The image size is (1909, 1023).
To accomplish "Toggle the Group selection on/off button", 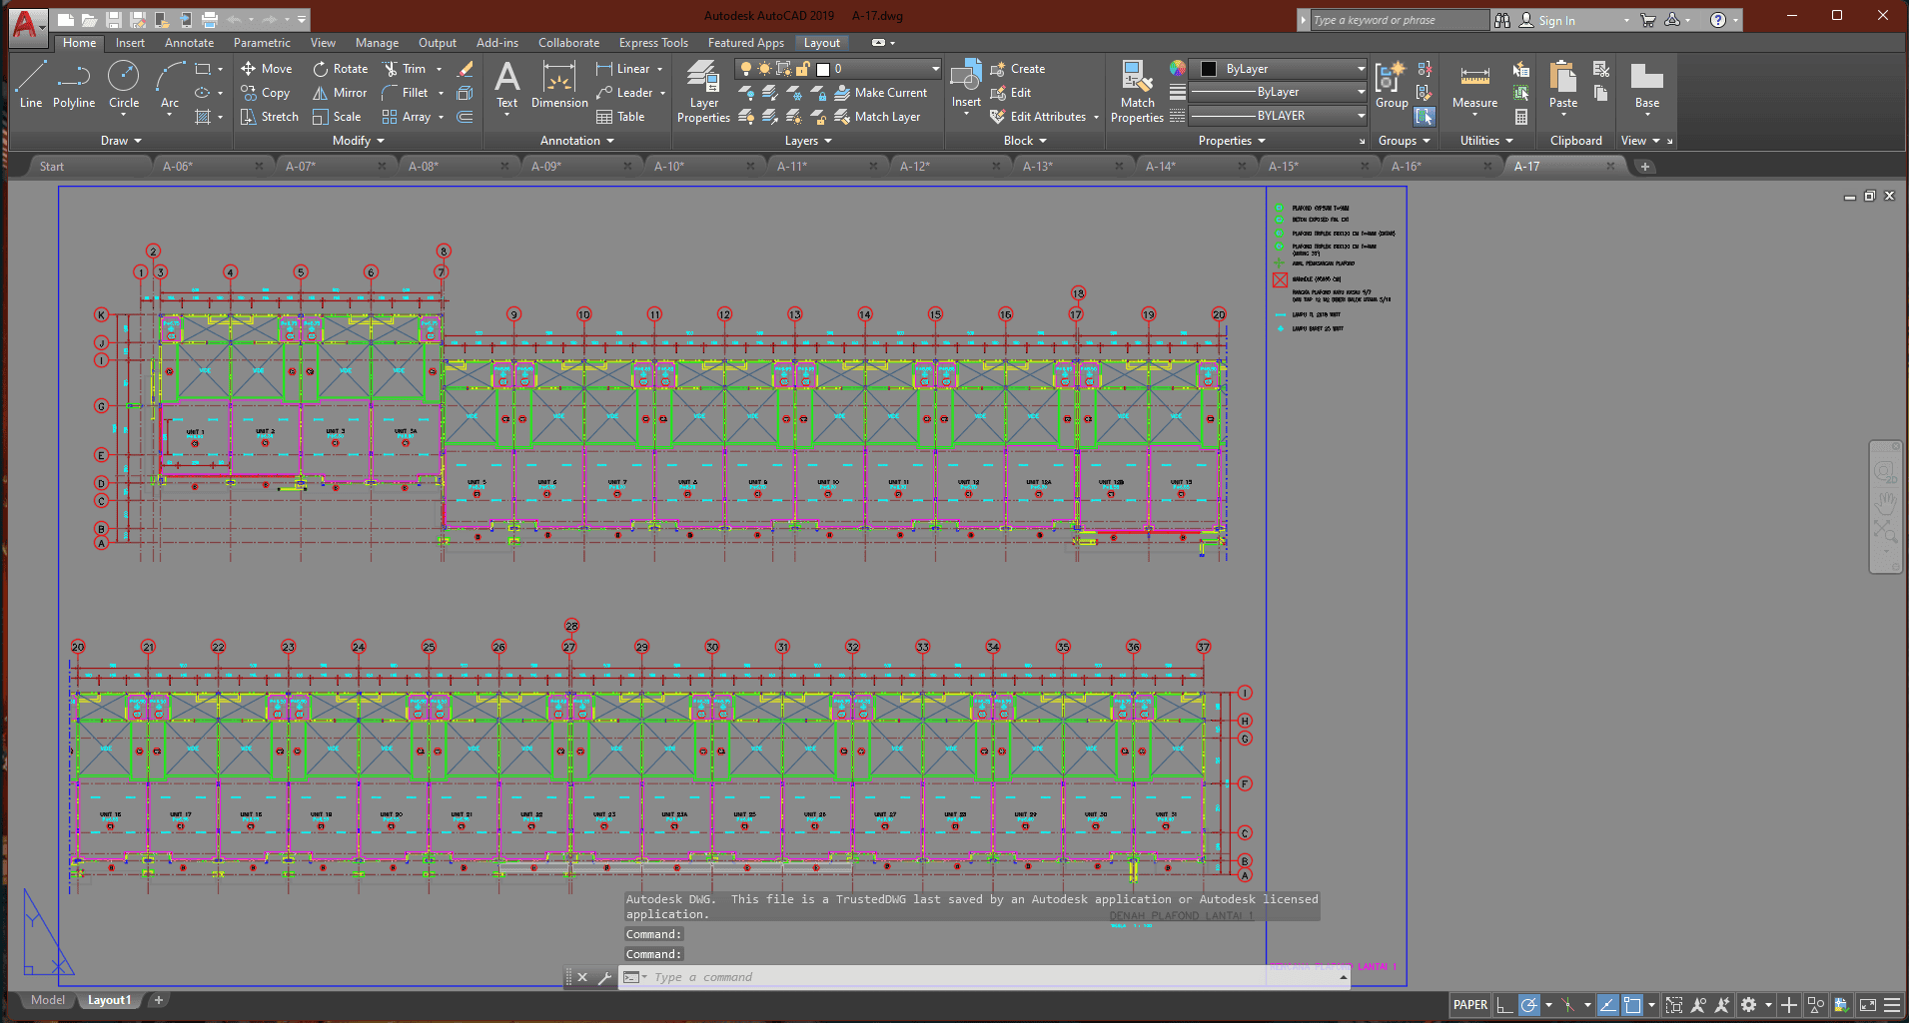I will point(1425,117).
